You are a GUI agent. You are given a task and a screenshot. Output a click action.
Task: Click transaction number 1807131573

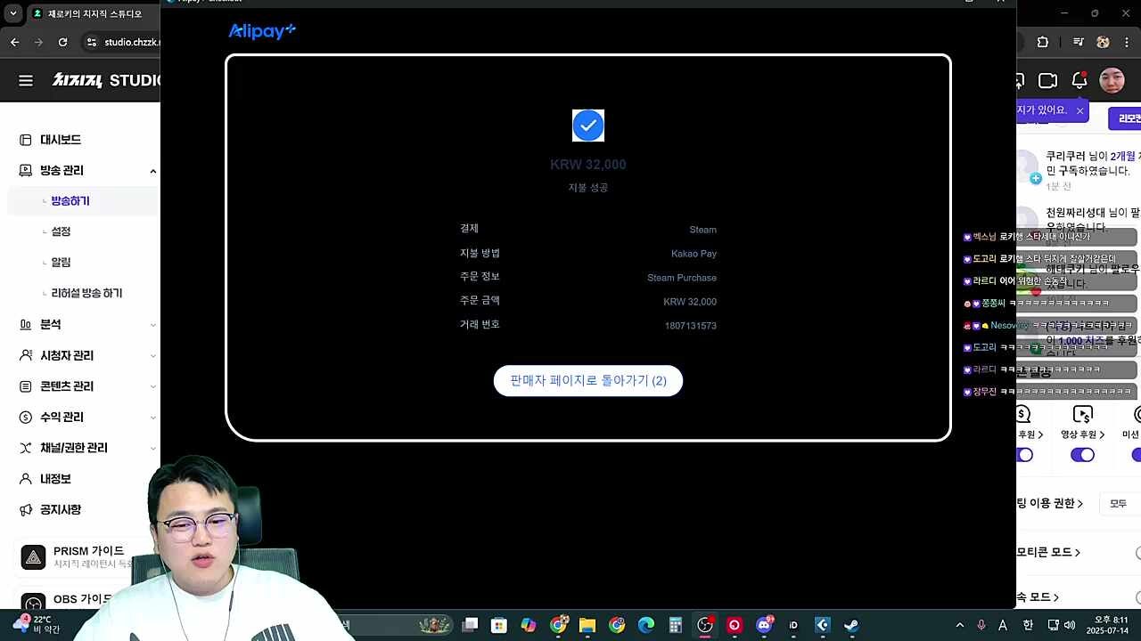click(690, 326)
